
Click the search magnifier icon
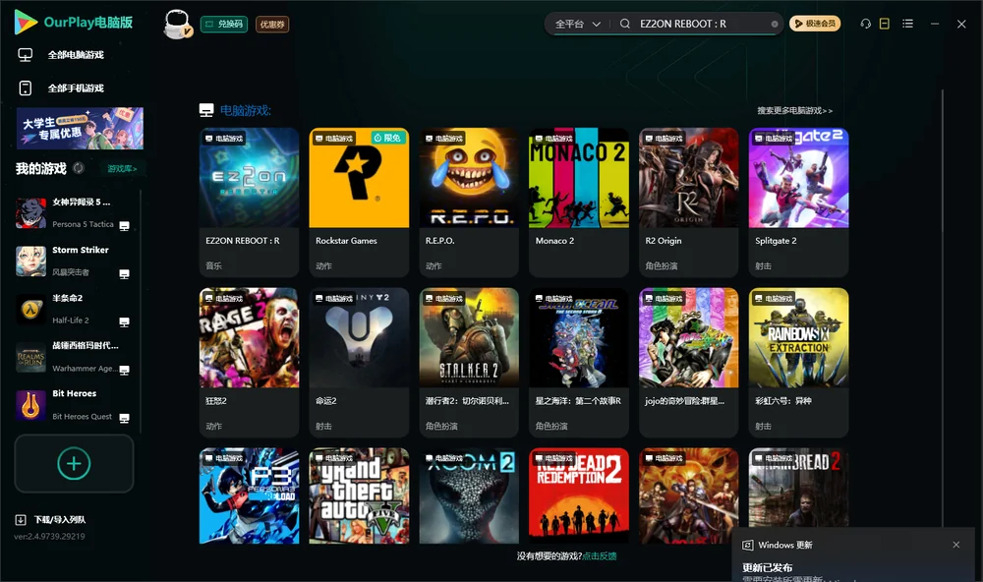(x=625, y=24)
